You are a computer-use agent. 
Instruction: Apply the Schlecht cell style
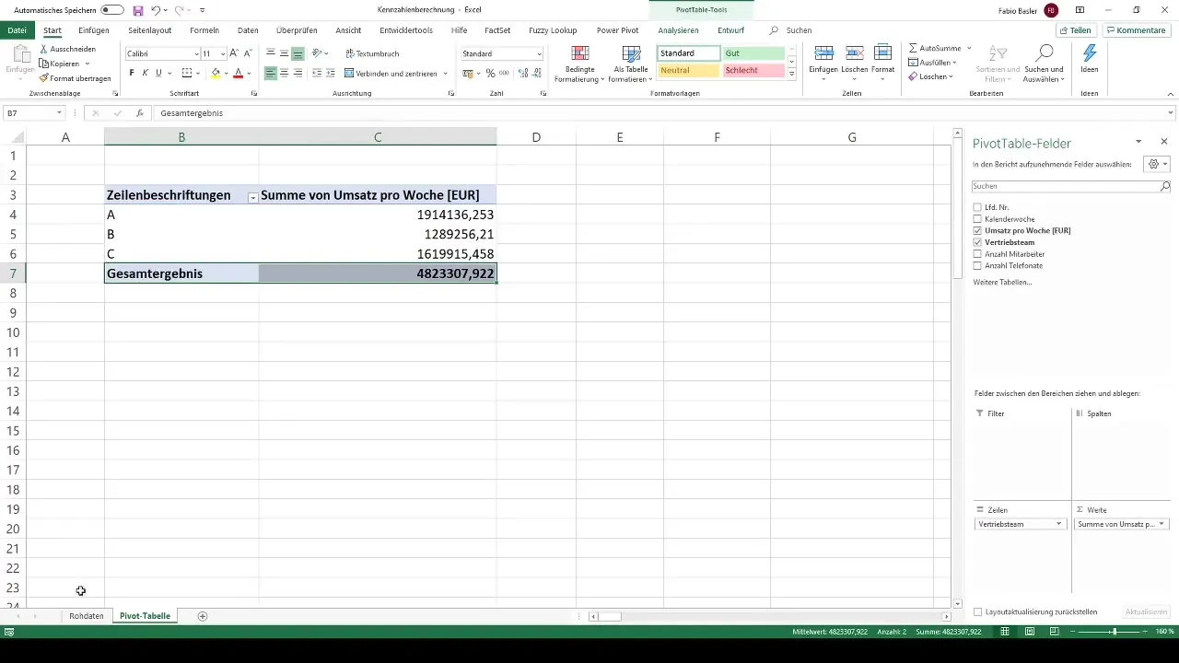(x=753, y=70)
